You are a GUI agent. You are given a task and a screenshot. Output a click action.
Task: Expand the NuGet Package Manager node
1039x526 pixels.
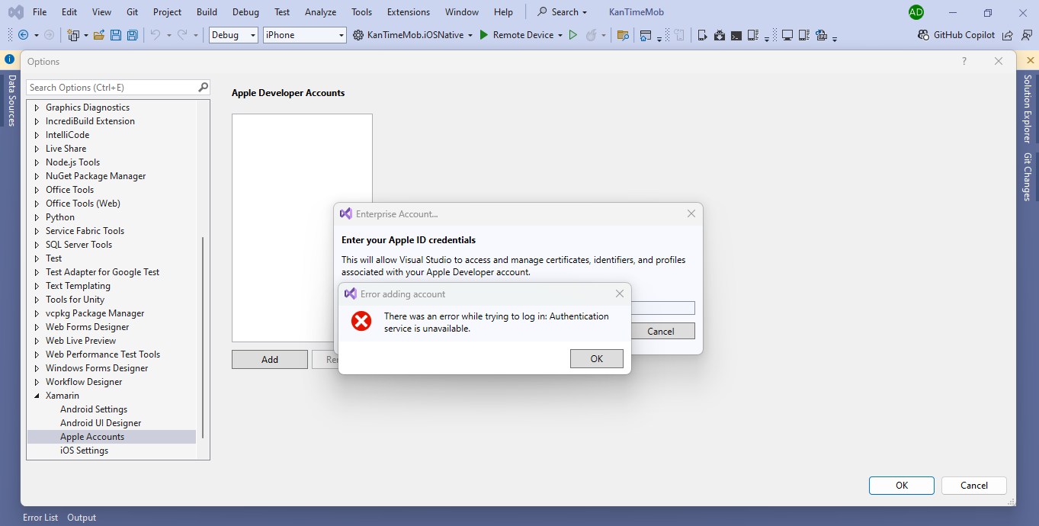click(x=37, y=176)
